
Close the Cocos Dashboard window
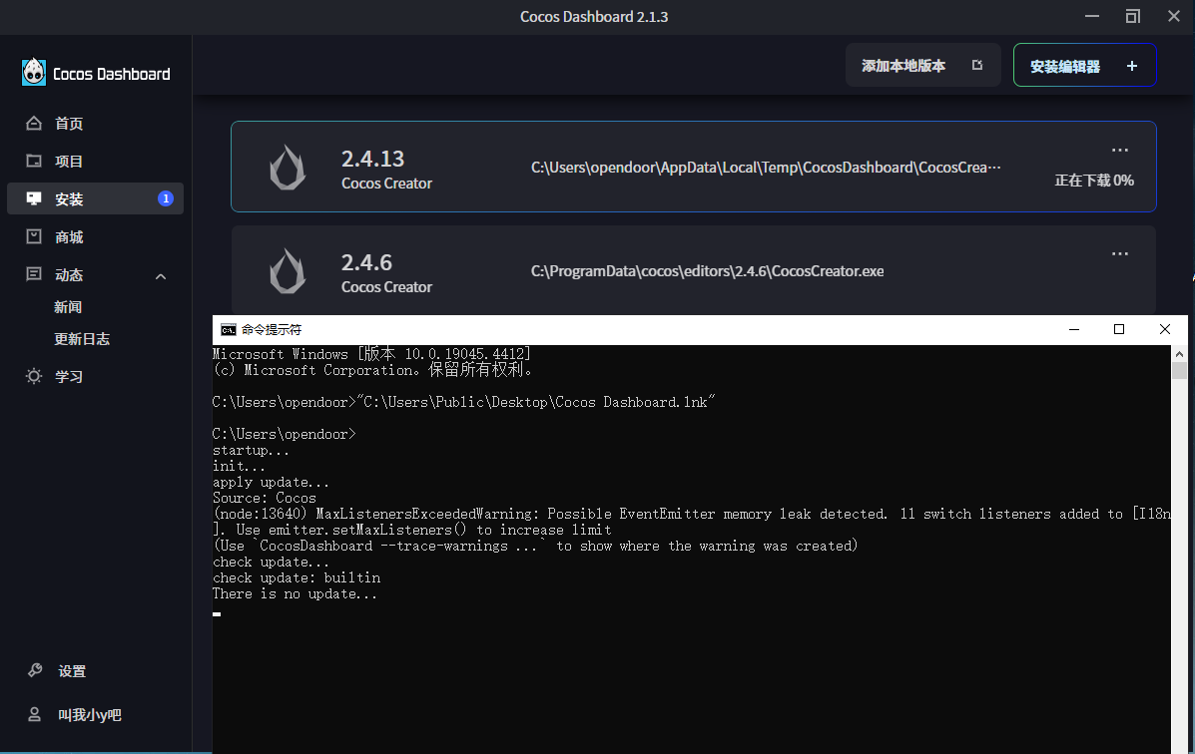coord(1174,16)
